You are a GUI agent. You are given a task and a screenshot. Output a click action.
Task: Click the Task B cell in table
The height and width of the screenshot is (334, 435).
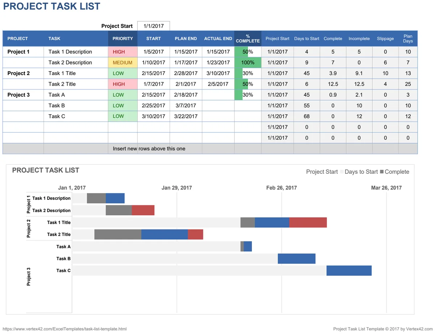(x=76, y=106)
